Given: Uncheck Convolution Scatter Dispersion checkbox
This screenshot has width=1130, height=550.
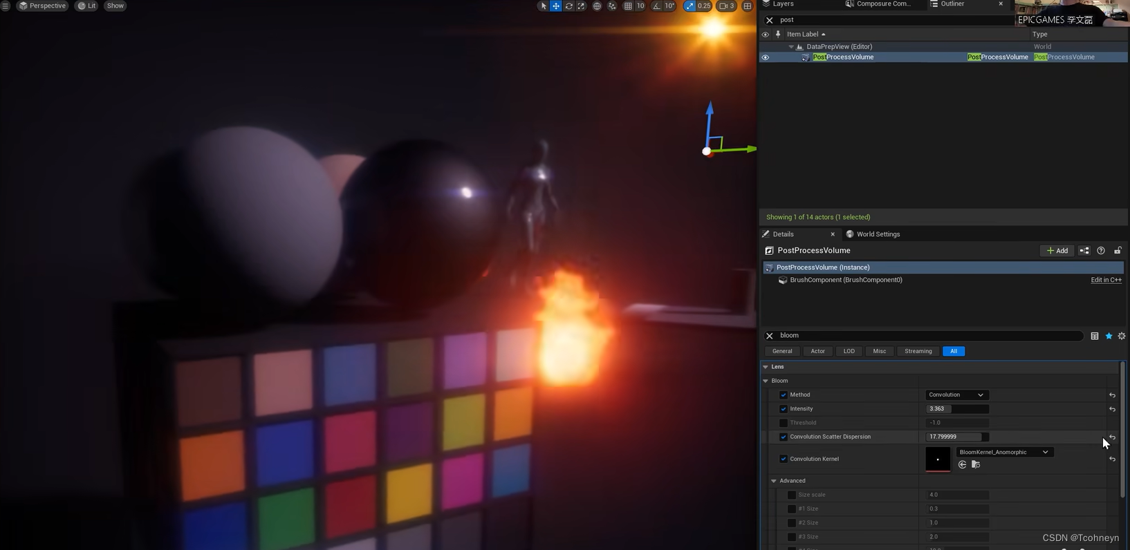Looking at the screenshot, I should tap(784, 437).
